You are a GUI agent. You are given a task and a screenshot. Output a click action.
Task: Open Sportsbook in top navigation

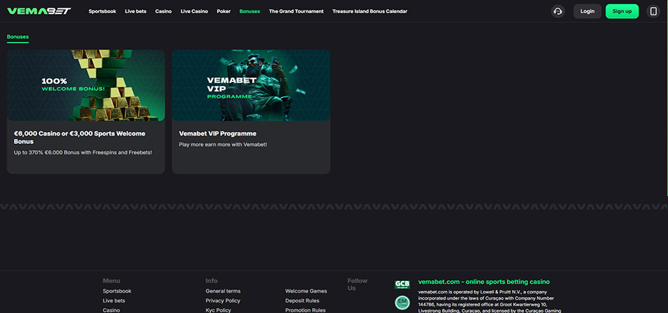pyautogui.click(x=102, y=12)
